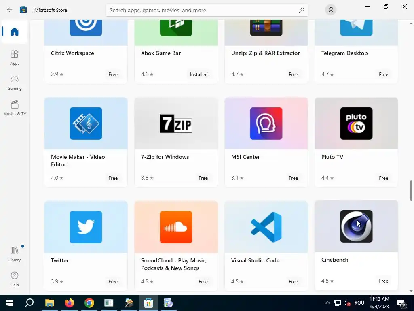Go to the Gaming section
Viewport: 414px width, 311px height.
click(x=15, y=83)
